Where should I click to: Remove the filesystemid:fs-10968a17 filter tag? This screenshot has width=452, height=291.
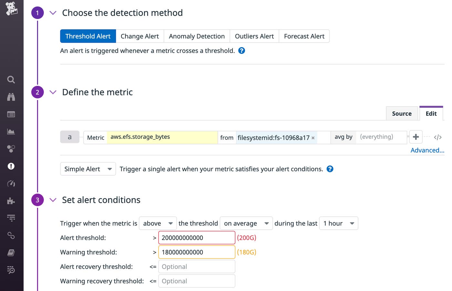coord(313,138)
